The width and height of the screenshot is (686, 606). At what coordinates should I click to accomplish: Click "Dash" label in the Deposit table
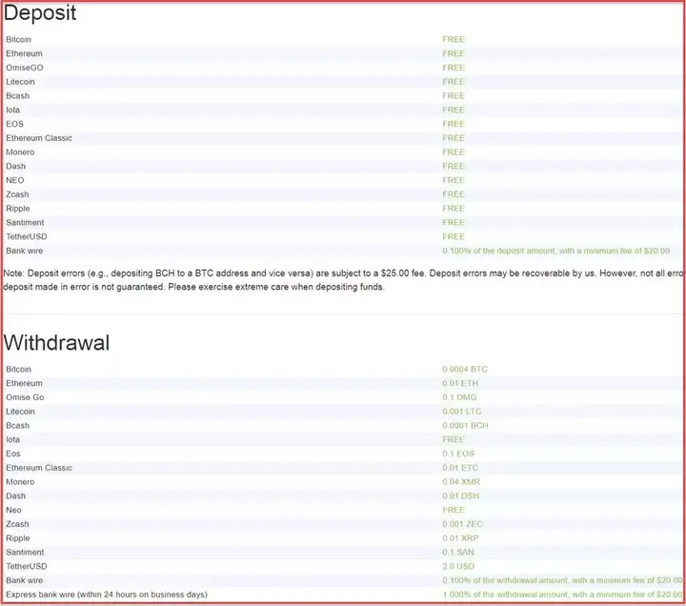[16, 166]
